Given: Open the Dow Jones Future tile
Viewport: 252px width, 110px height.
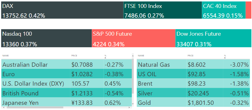Looking at the screenshot, I should [x=213, y=38].
